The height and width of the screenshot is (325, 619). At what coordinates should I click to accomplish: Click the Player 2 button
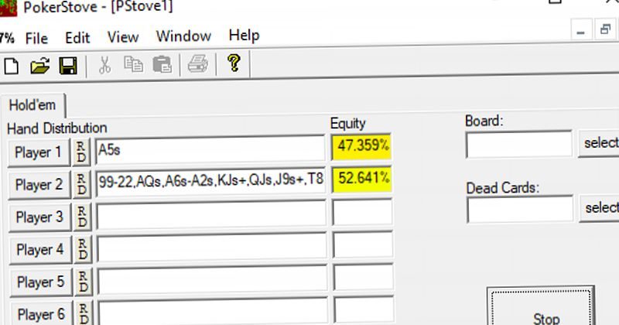(x=39, y=185)
